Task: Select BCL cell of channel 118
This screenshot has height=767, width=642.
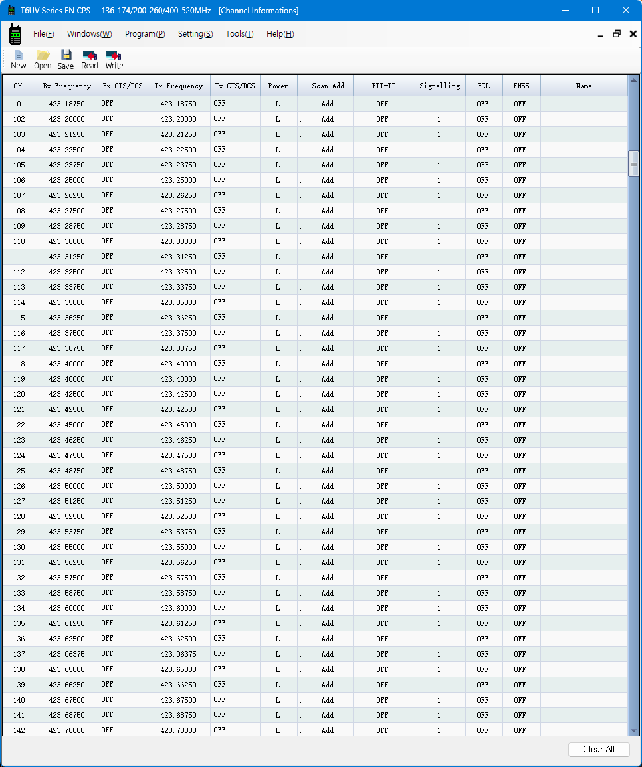Action: click(x=484, y=364)
